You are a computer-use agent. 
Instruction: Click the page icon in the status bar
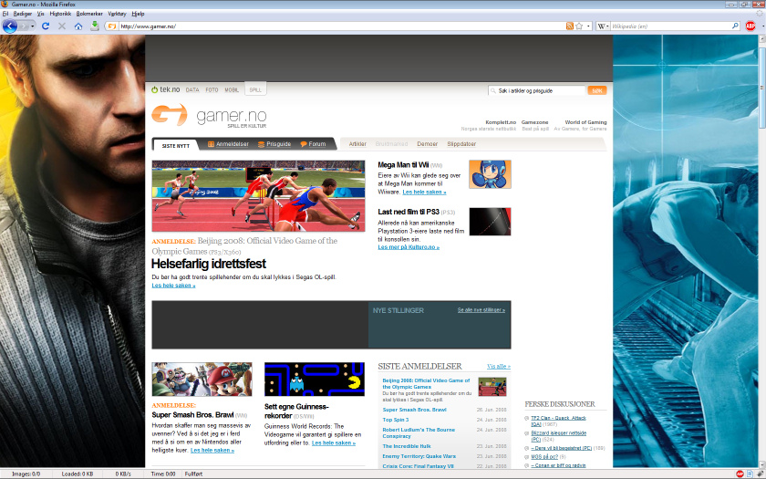(750, 474)
